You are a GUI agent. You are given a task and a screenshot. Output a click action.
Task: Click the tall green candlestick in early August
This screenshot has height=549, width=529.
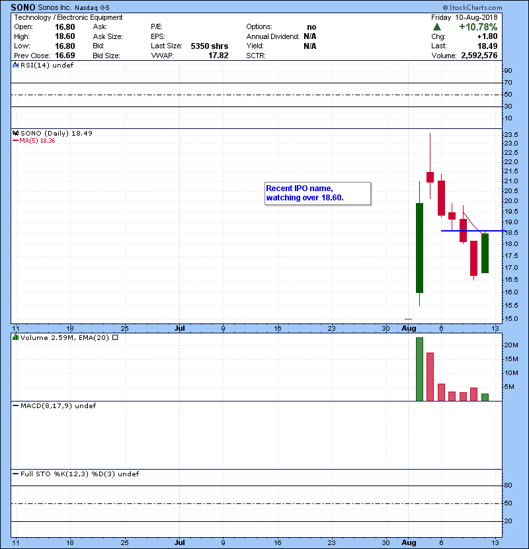(419, 247)
